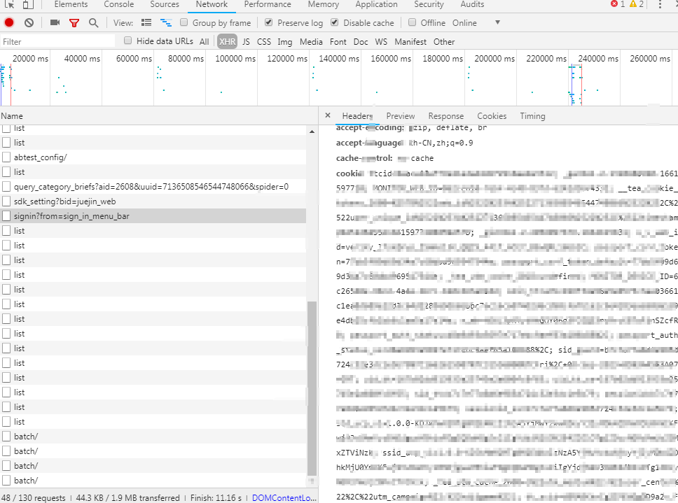The image size is (678, 503).
Task: Toggle the overview waterfall view icon
Action: (166, 23)
